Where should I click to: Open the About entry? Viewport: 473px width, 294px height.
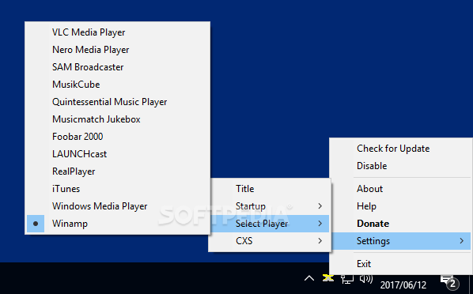pos(401,189)
